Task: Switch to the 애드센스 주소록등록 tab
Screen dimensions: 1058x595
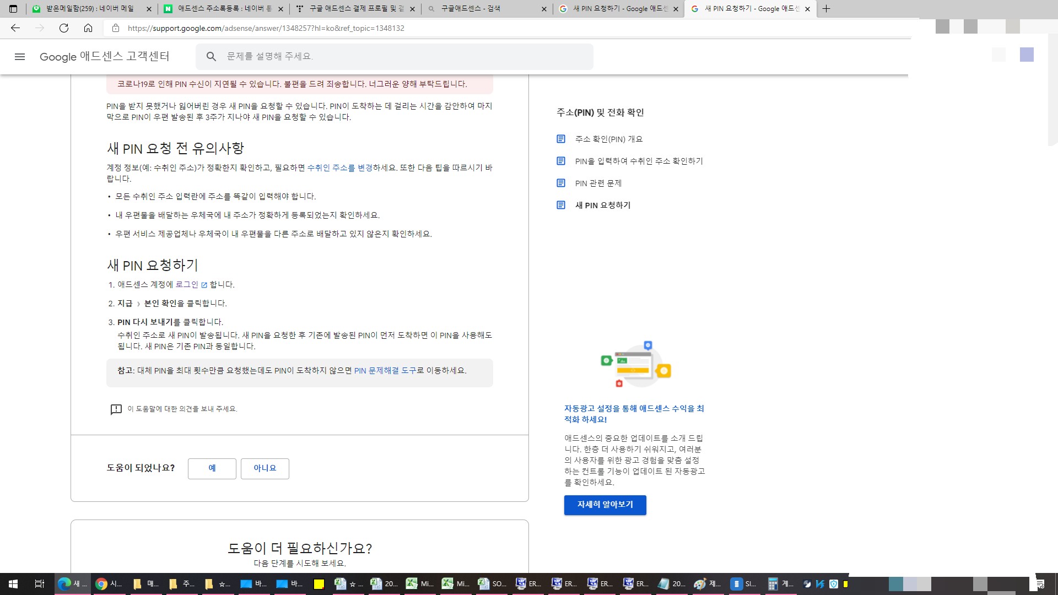Action: pos(224,9)
